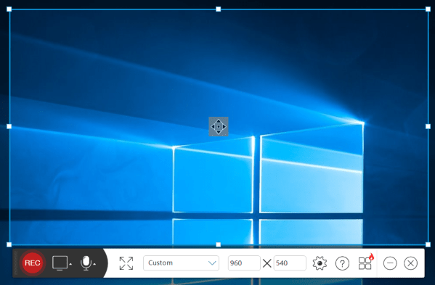Viewport: 435px width, 285px height.
Task: Select the screen/monitor capture icon
Action: tap(60, 263)
